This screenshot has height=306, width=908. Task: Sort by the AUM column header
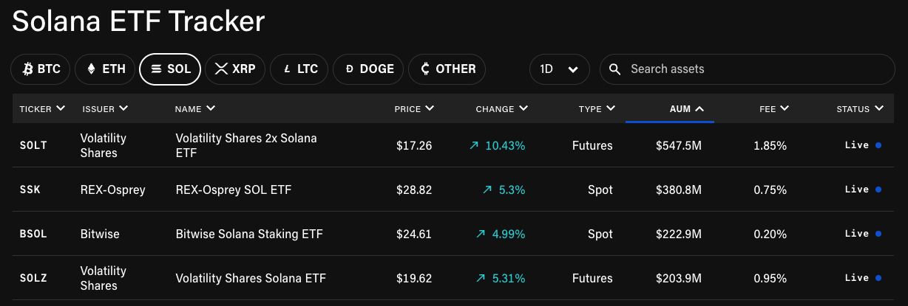coord(686,109)
